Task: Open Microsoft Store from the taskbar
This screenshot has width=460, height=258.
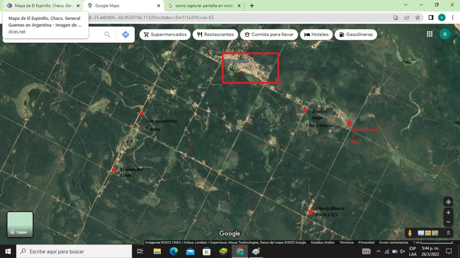Action: click(x=207, y=252)
